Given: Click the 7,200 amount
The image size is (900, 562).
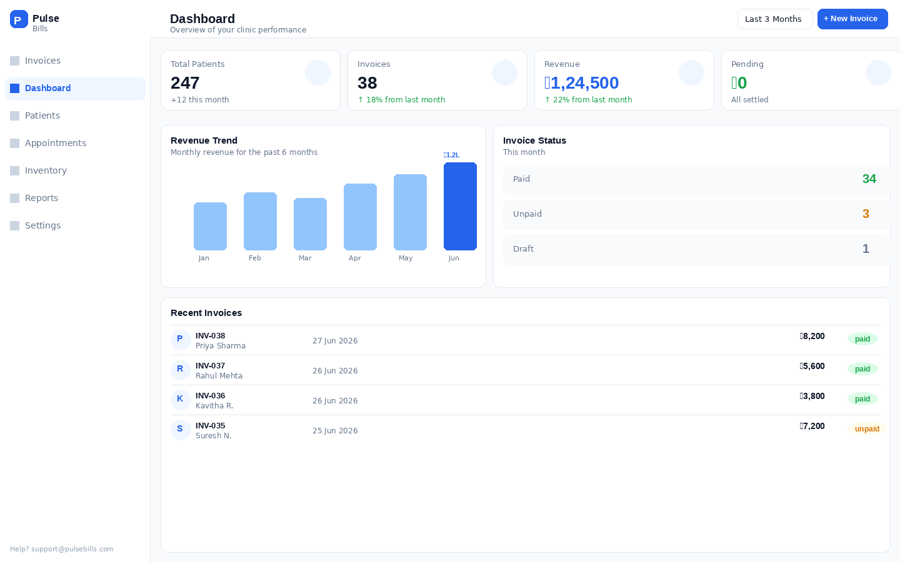Looking at the screenshot, I should (812, 426).
